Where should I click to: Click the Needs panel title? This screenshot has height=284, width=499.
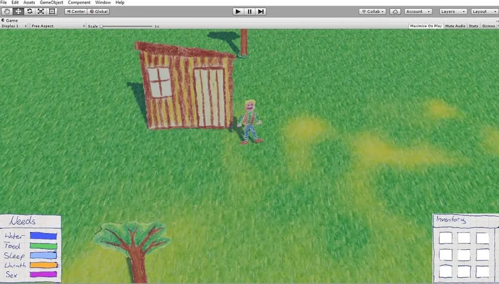click(x=22, y=220)
